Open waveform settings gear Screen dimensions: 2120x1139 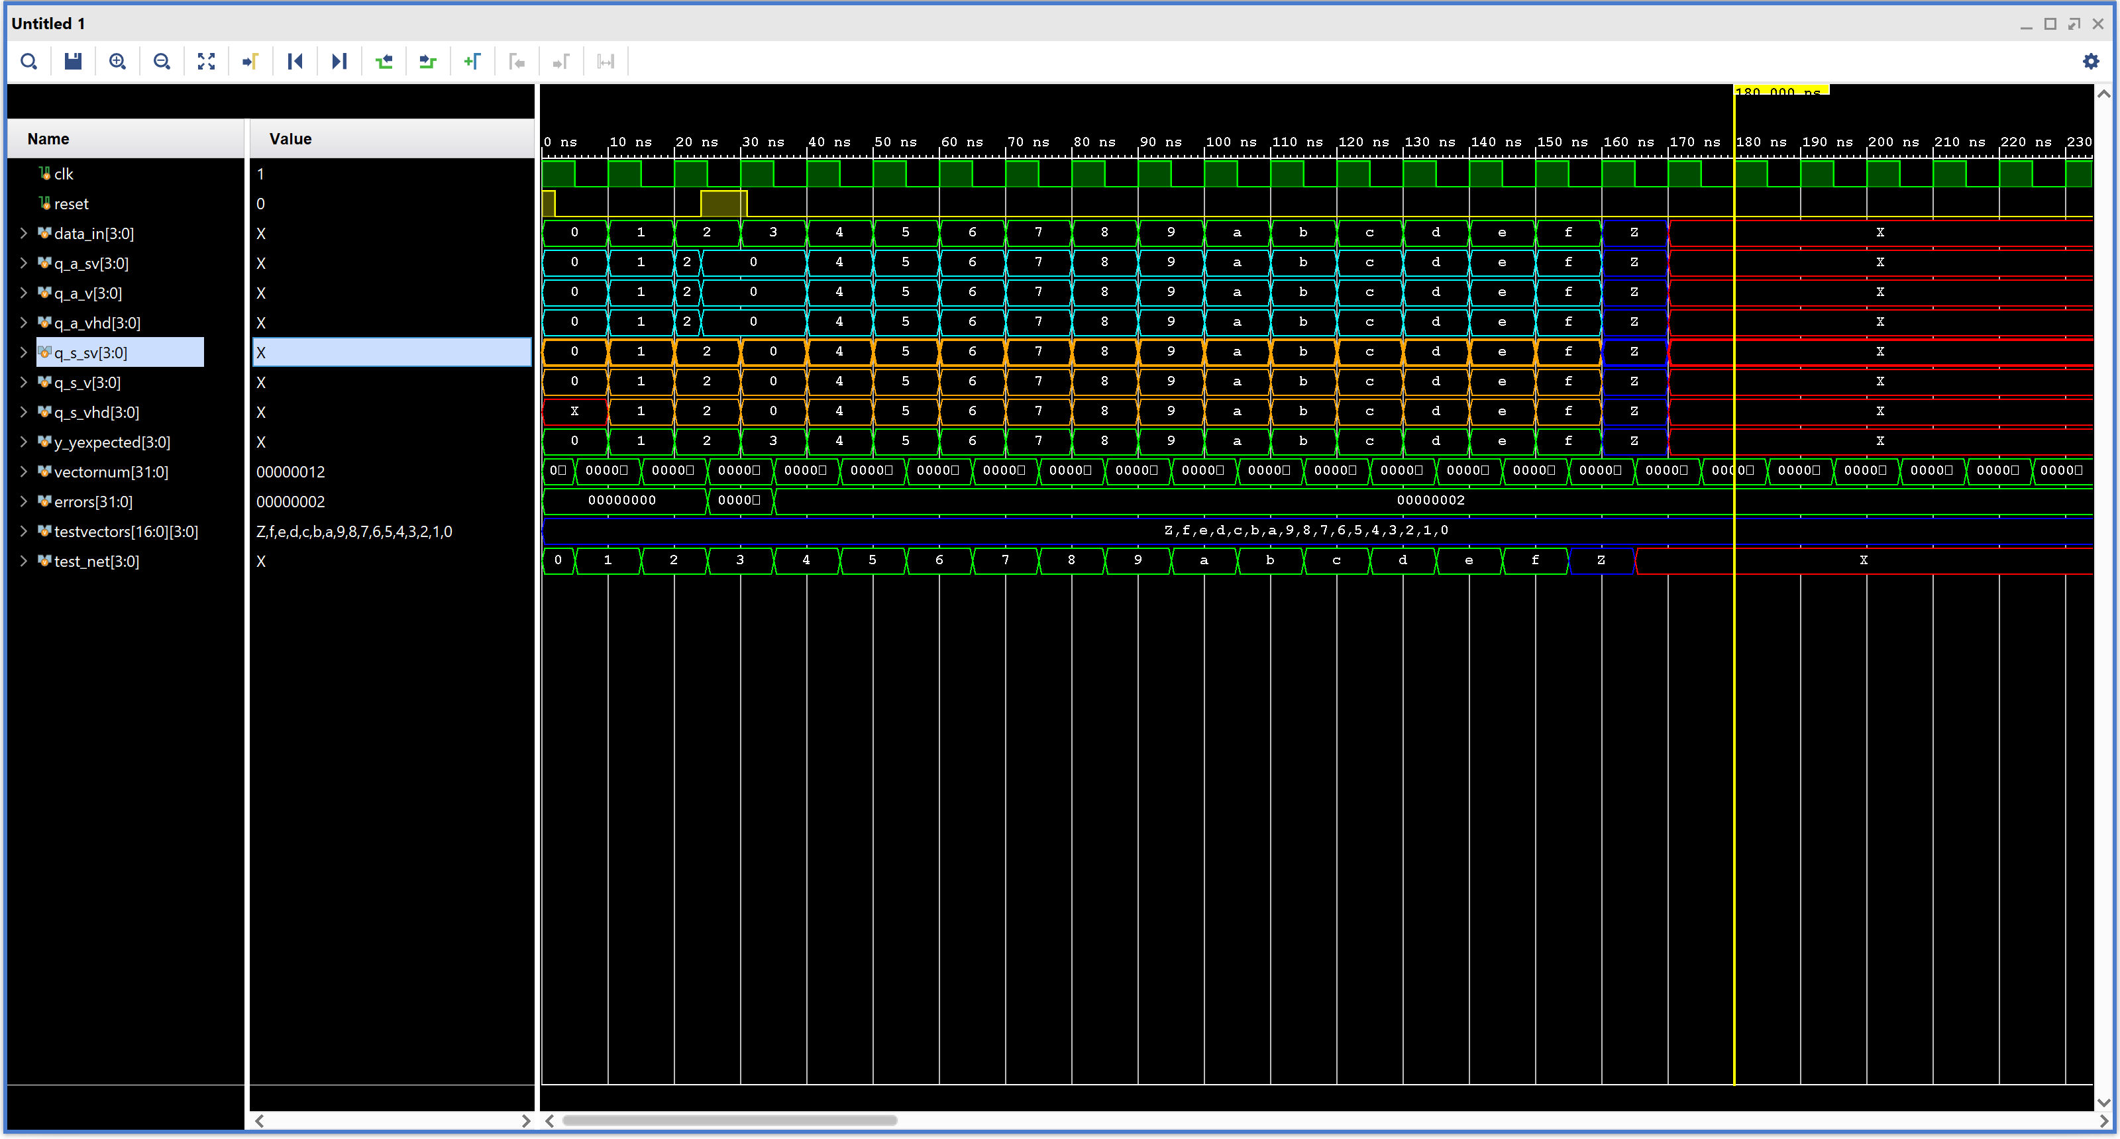[x=2090, y=62]
